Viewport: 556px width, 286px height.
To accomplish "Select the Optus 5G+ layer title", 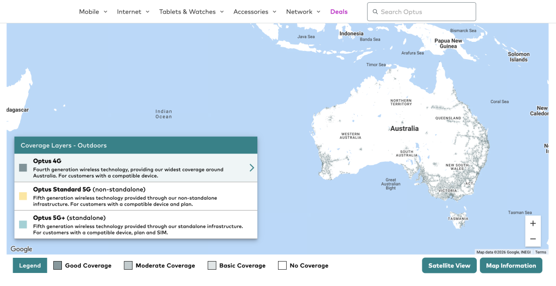I will pos(69,218).
